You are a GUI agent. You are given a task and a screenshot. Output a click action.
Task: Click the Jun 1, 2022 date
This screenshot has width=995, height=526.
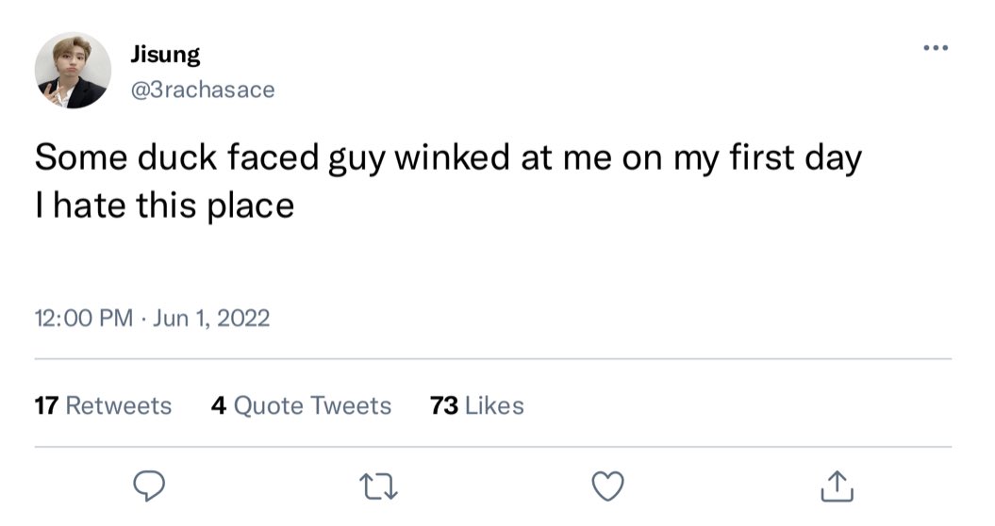coord(211,318)
